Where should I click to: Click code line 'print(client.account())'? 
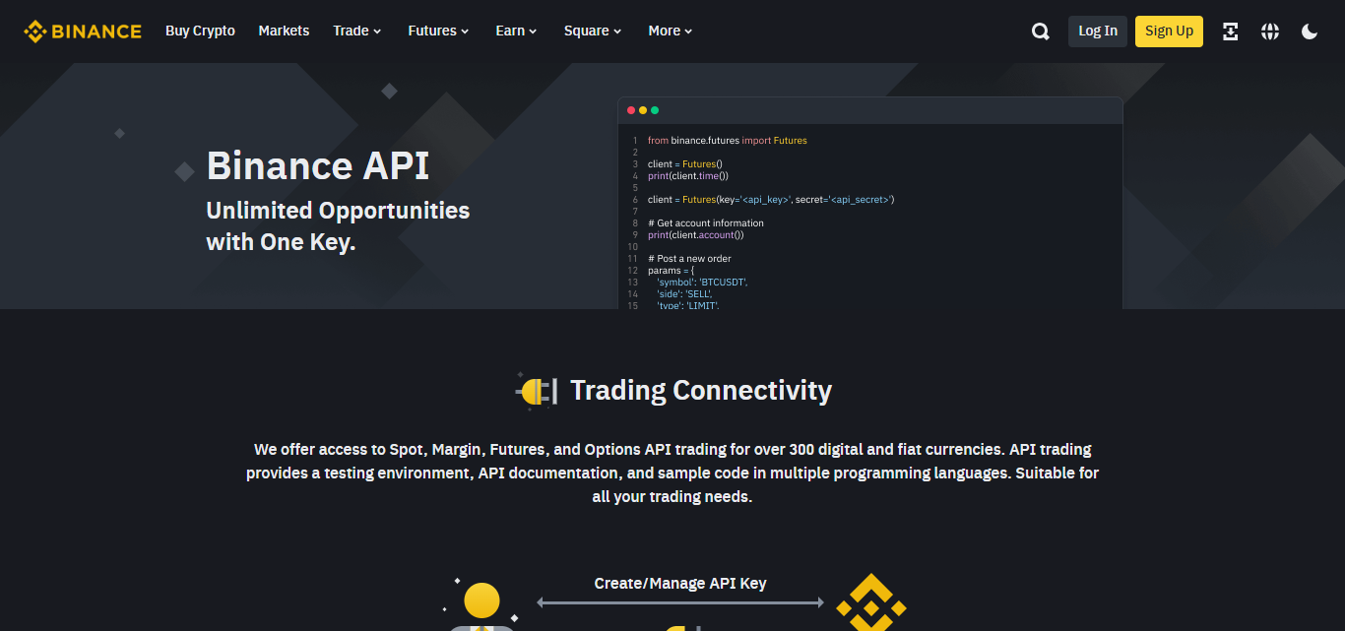coord(696,235)
